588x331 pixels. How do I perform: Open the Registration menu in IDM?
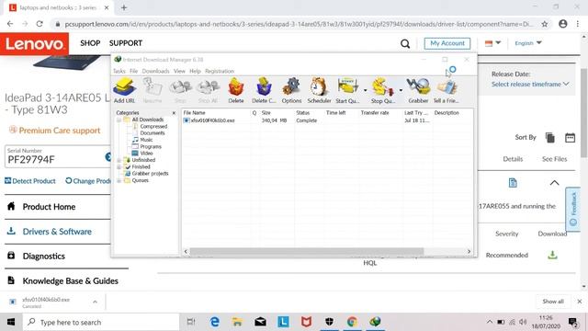(x=220, y=71)
